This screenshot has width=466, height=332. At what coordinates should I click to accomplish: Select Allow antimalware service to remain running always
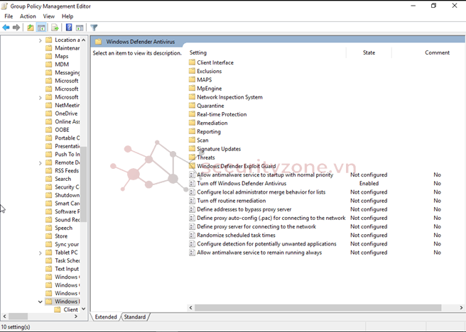pos(259,253)
